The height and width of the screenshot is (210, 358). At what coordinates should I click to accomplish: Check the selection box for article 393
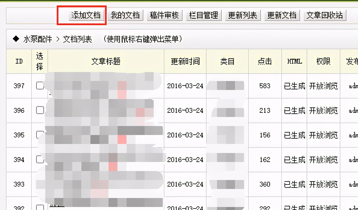(x=40, y=184)
